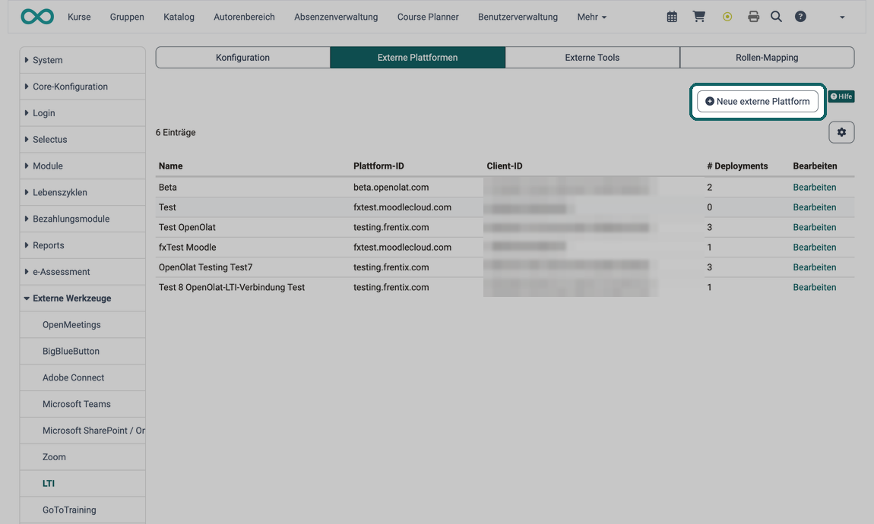This screenshot has width=874, height=524.
Task: Click Bearbeiten for fxTest Moodle row
Action: click(x=815, y=248)
